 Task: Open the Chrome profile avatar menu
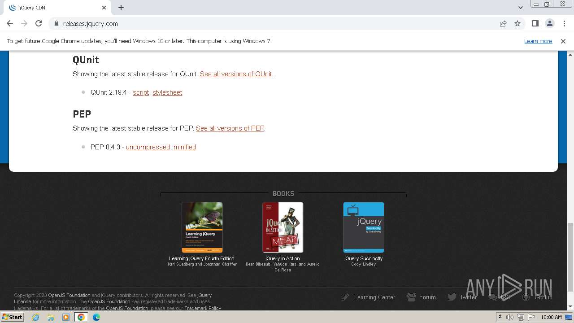coord(549,23)
